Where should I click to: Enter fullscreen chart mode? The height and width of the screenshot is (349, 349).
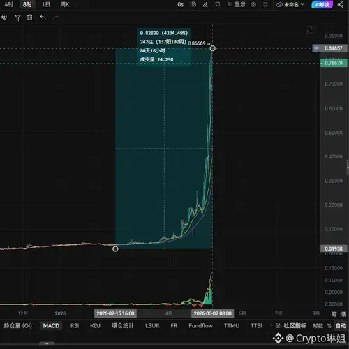tap(265, 4)
